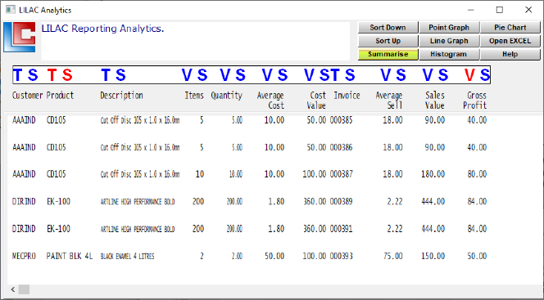The image size is (544, 300).
Task: Click the Invoice column header
Action: point(347,96)
